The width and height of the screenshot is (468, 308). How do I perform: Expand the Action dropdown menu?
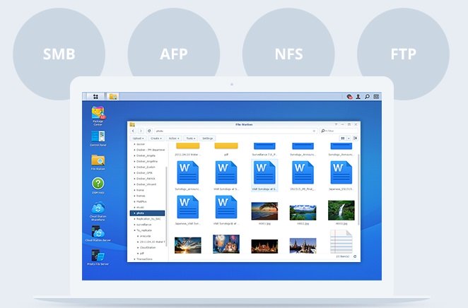174,138
